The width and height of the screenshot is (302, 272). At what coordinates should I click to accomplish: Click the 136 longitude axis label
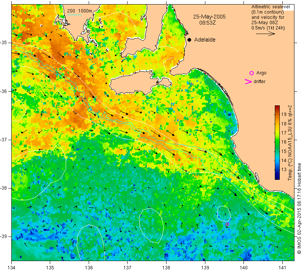click(x=89, y=268)
